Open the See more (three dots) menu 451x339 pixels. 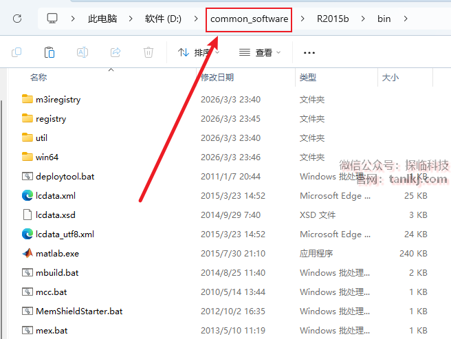tap(309, 53)
